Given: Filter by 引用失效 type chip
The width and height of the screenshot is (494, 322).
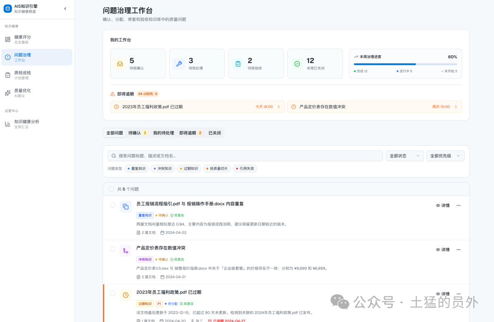Looking at the screenshot, I should [245, 169].
